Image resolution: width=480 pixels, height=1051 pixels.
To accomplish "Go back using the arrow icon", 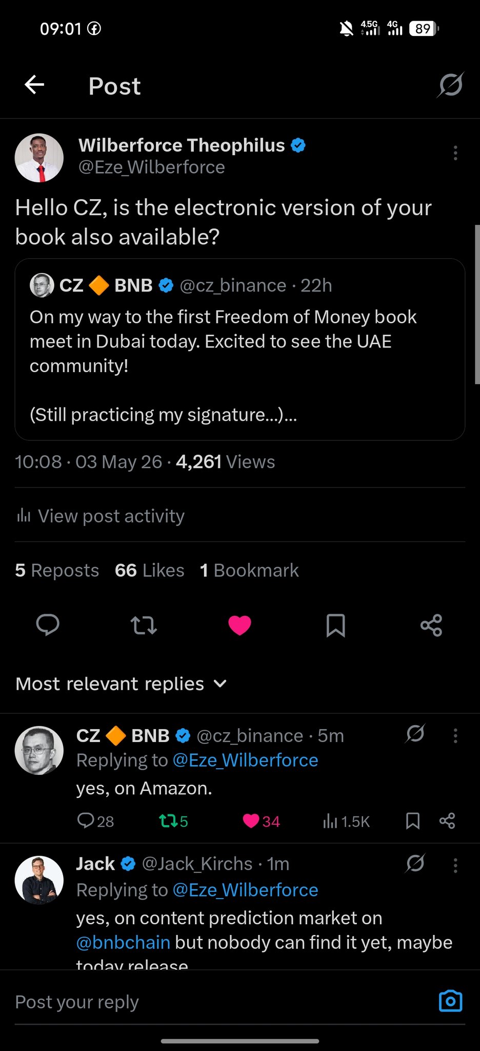I will (x=34, y=85).
